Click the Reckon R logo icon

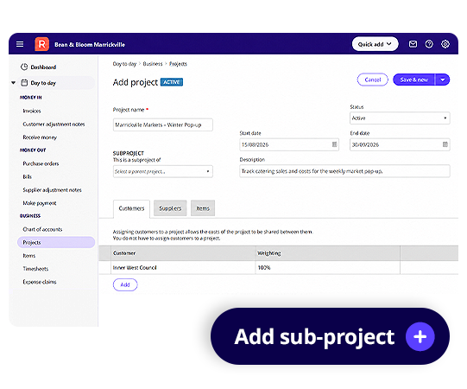tap(42, 44)
